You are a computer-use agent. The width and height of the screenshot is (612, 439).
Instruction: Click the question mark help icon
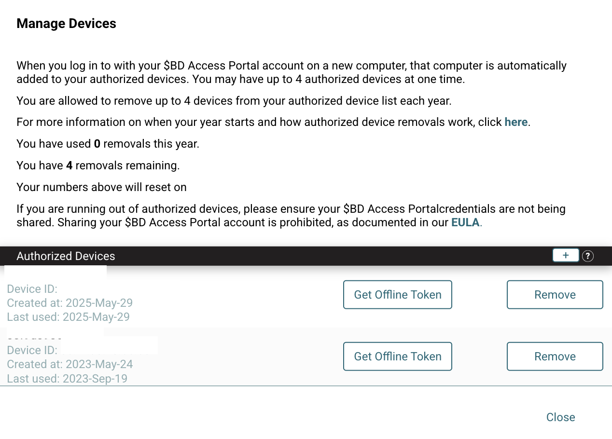[x=587, y=256]
